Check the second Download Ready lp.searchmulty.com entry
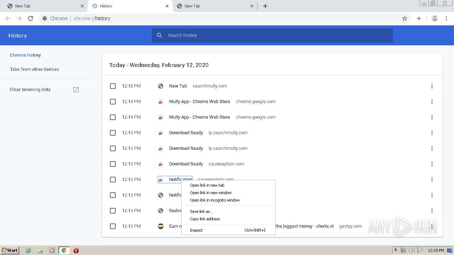This screenshot has width=454, height=255. click(x=113, y=148)
